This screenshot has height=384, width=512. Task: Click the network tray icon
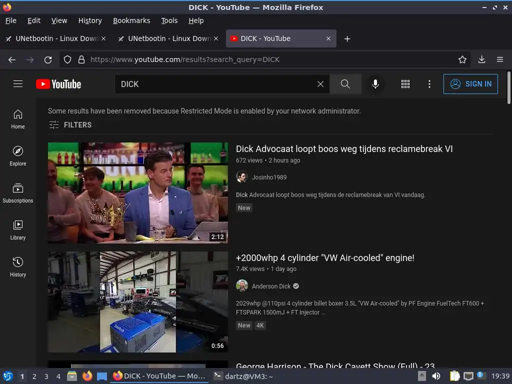(468, 376)
